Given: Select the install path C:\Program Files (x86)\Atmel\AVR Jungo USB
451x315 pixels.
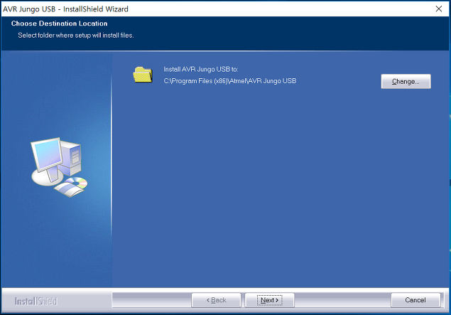Looking at the screenshot, I should pos(230,81).
